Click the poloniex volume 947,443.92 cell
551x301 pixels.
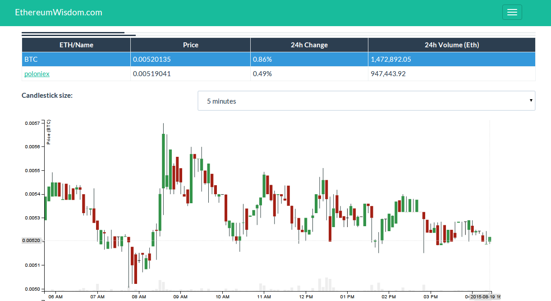point(388,73)
